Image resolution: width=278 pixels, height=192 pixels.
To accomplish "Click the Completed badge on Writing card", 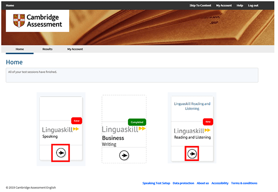I will click(137, 122).
